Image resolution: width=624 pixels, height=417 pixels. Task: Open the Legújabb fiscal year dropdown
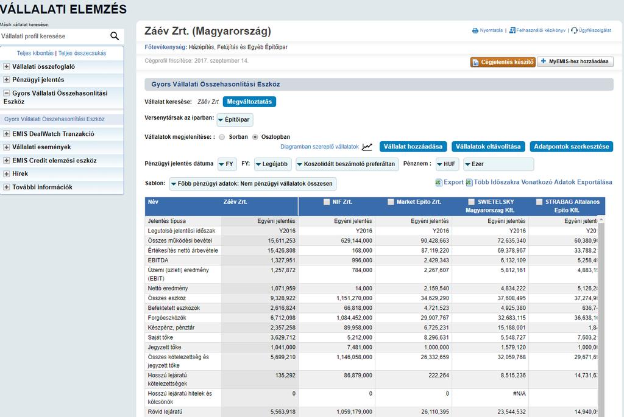tap(273, 164)
